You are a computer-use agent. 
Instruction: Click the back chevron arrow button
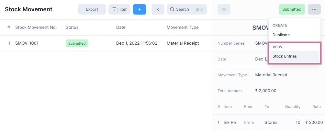(x=158, y=9)
